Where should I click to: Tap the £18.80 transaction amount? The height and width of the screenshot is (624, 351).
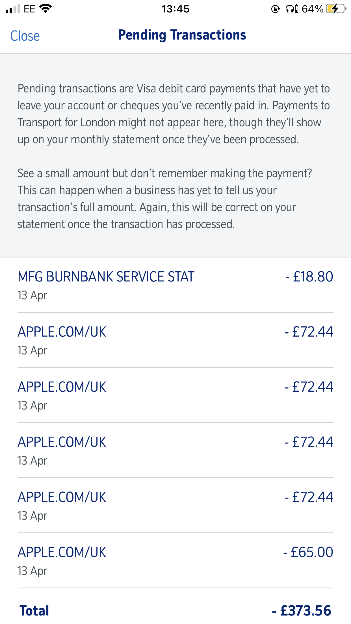(x=309, y=277)
